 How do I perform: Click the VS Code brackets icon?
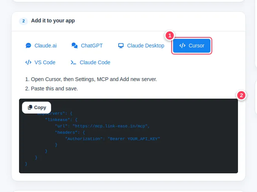tap(28, 62)
